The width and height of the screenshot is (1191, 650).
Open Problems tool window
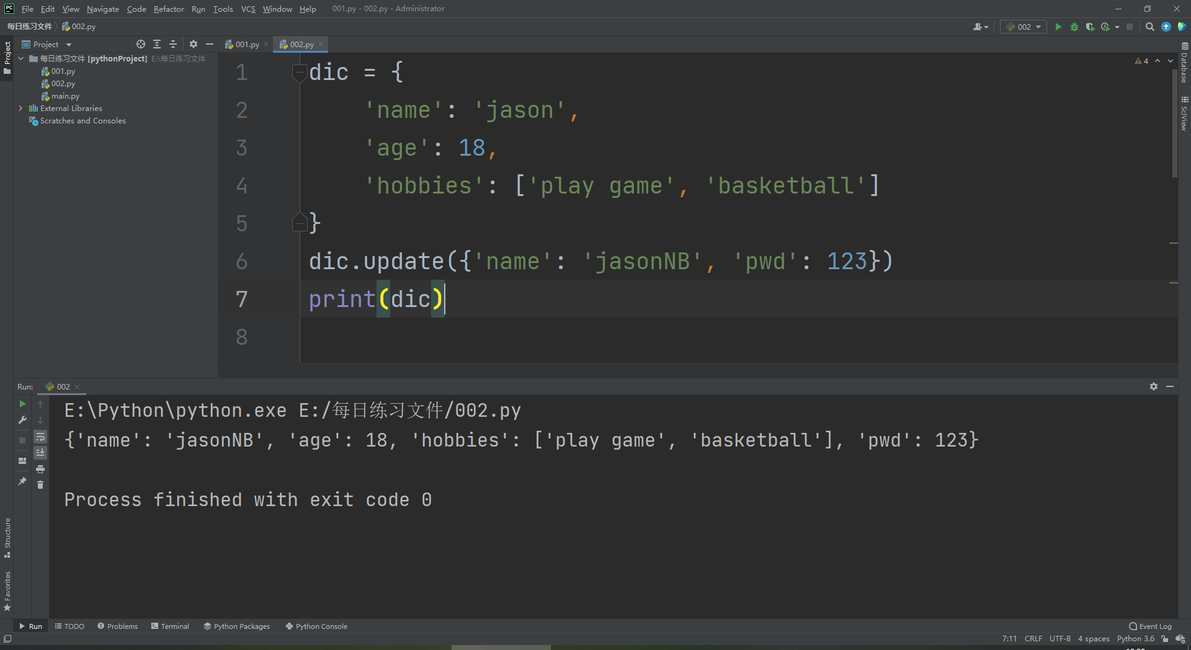point(117,626)
